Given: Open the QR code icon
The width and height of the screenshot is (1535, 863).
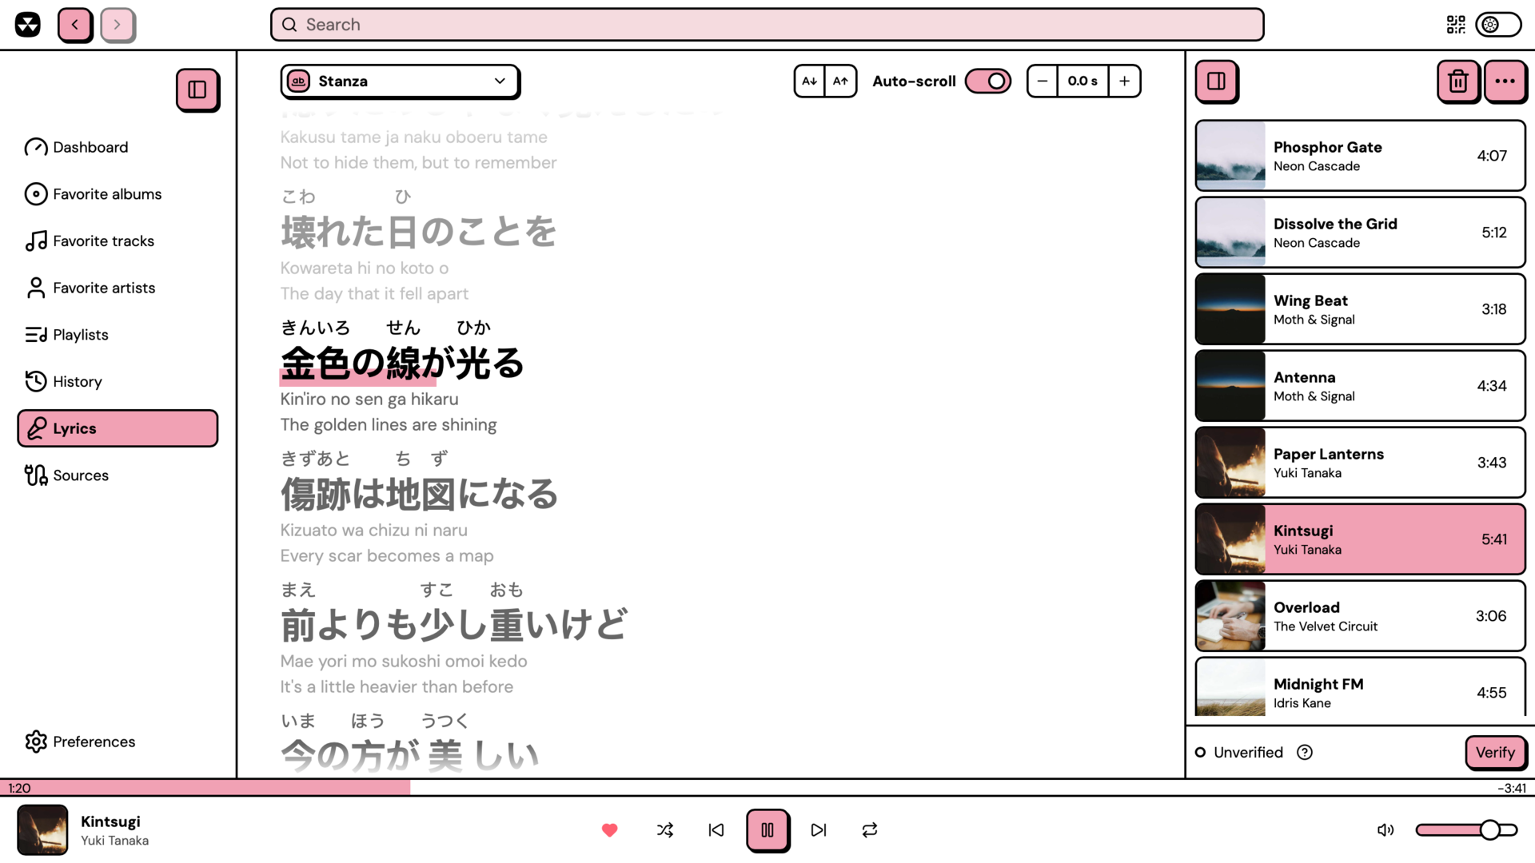Looking at the screenshot, I should (1456, 25).
